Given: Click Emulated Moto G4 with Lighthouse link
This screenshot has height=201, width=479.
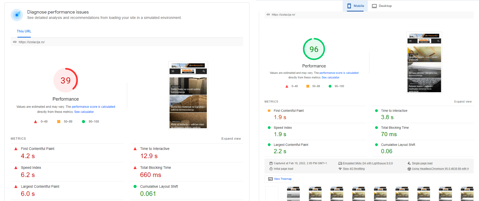Looking at the screenshot, I should tap(368, 163).
